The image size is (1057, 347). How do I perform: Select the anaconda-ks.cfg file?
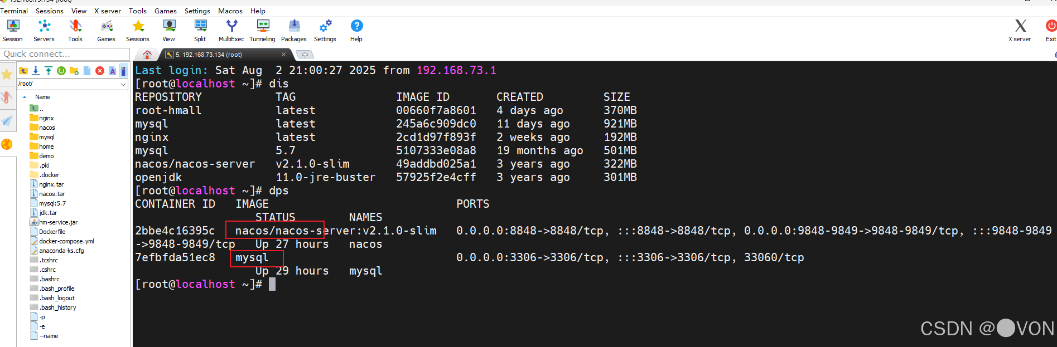pyautogui.click(x=57, y=251)
